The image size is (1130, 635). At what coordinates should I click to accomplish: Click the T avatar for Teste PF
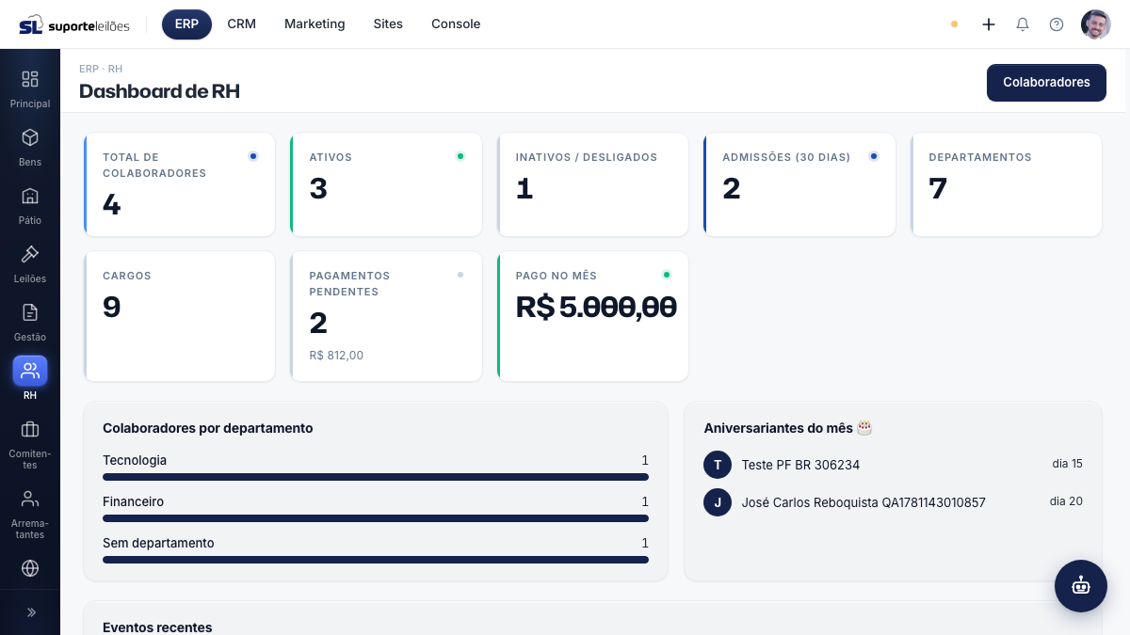pos(718,465)
